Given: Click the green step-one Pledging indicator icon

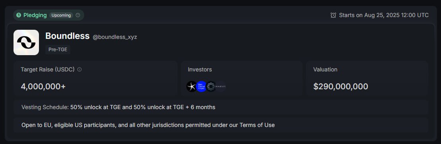Looking at the screenshot, I should point(19,15).
